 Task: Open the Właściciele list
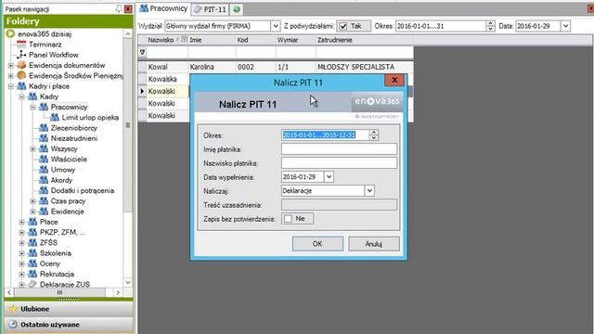click(69, 159)
